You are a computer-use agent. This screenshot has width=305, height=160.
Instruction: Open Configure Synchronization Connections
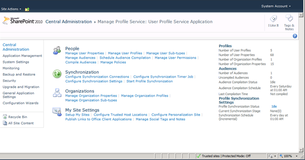pyautogui.click(x=97, y=77)
